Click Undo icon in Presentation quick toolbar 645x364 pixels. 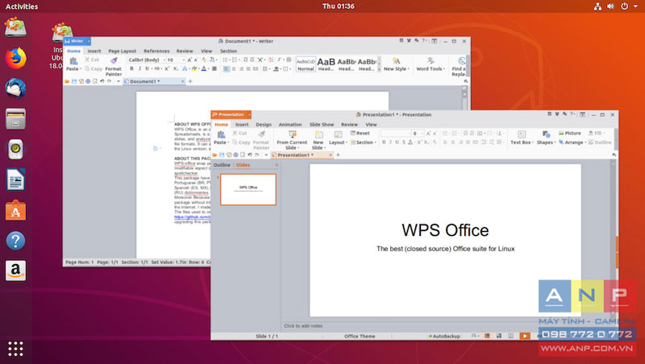point(250,155)
